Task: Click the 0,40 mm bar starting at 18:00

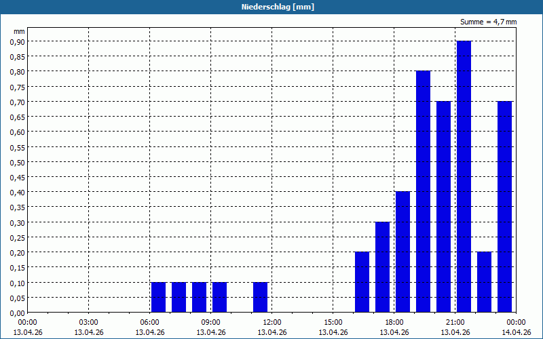Action: (402, 252)
